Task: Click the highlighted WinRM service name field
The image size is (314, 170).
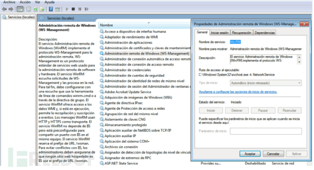Action: click(235, 42)
